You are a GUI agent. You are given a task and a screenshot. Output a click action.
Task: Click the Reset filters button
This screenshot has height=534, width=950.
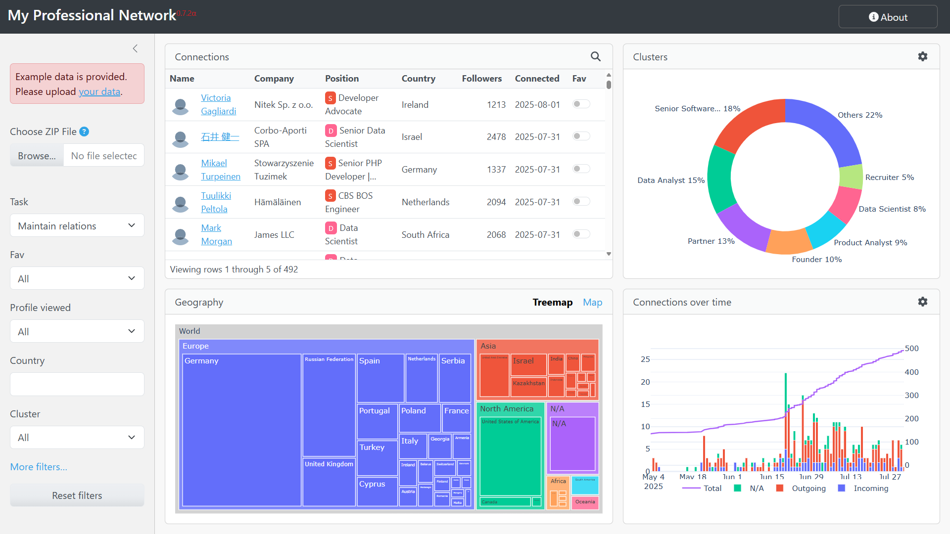(x=77, y=495)
